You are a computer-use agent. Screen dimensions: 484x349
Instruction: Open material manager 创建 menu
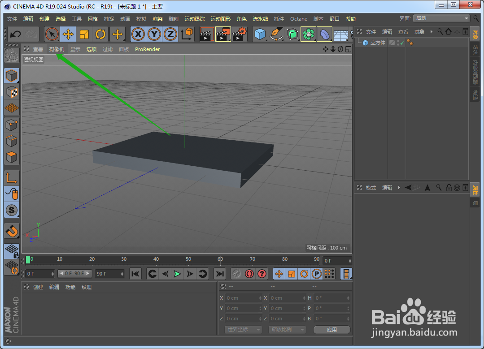[38, 287]
